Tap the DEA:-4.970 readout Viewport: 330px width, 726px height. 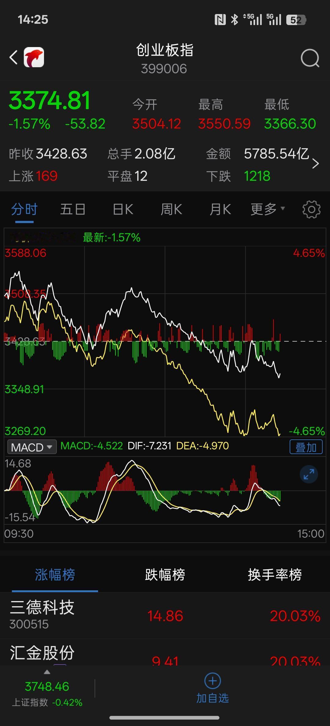pos(203,446)
